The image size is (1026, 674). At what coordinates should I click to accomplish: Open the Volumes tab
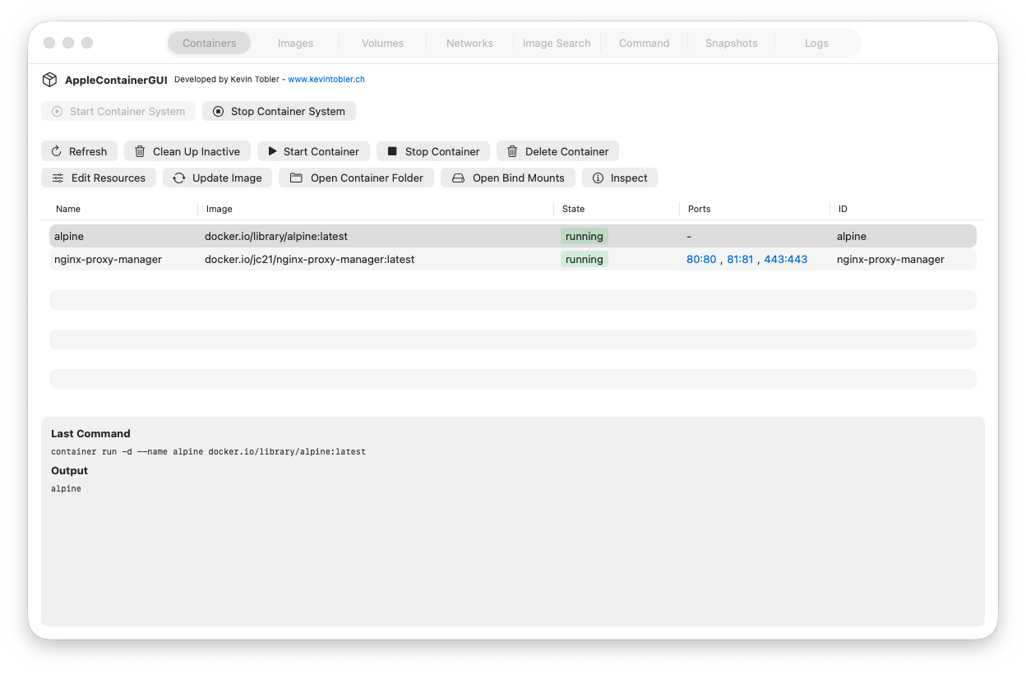382,43
